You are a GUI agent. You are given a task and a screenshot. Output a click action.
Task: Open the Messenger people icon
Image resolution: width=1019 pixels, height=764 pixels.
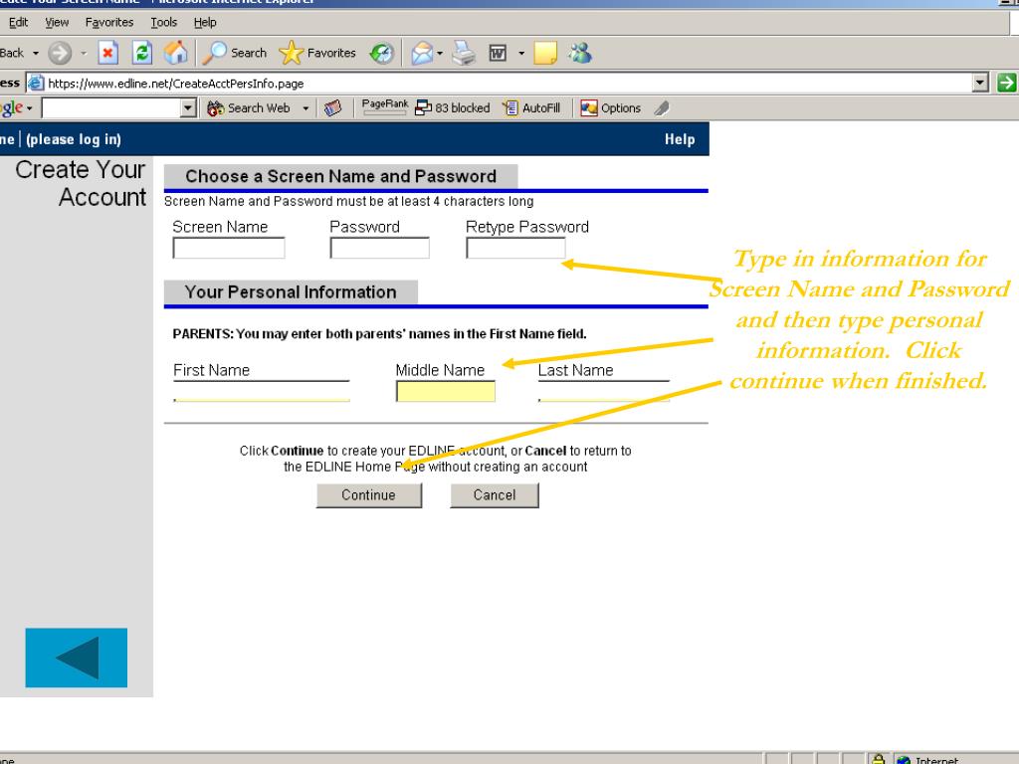[x=580, y=53]
